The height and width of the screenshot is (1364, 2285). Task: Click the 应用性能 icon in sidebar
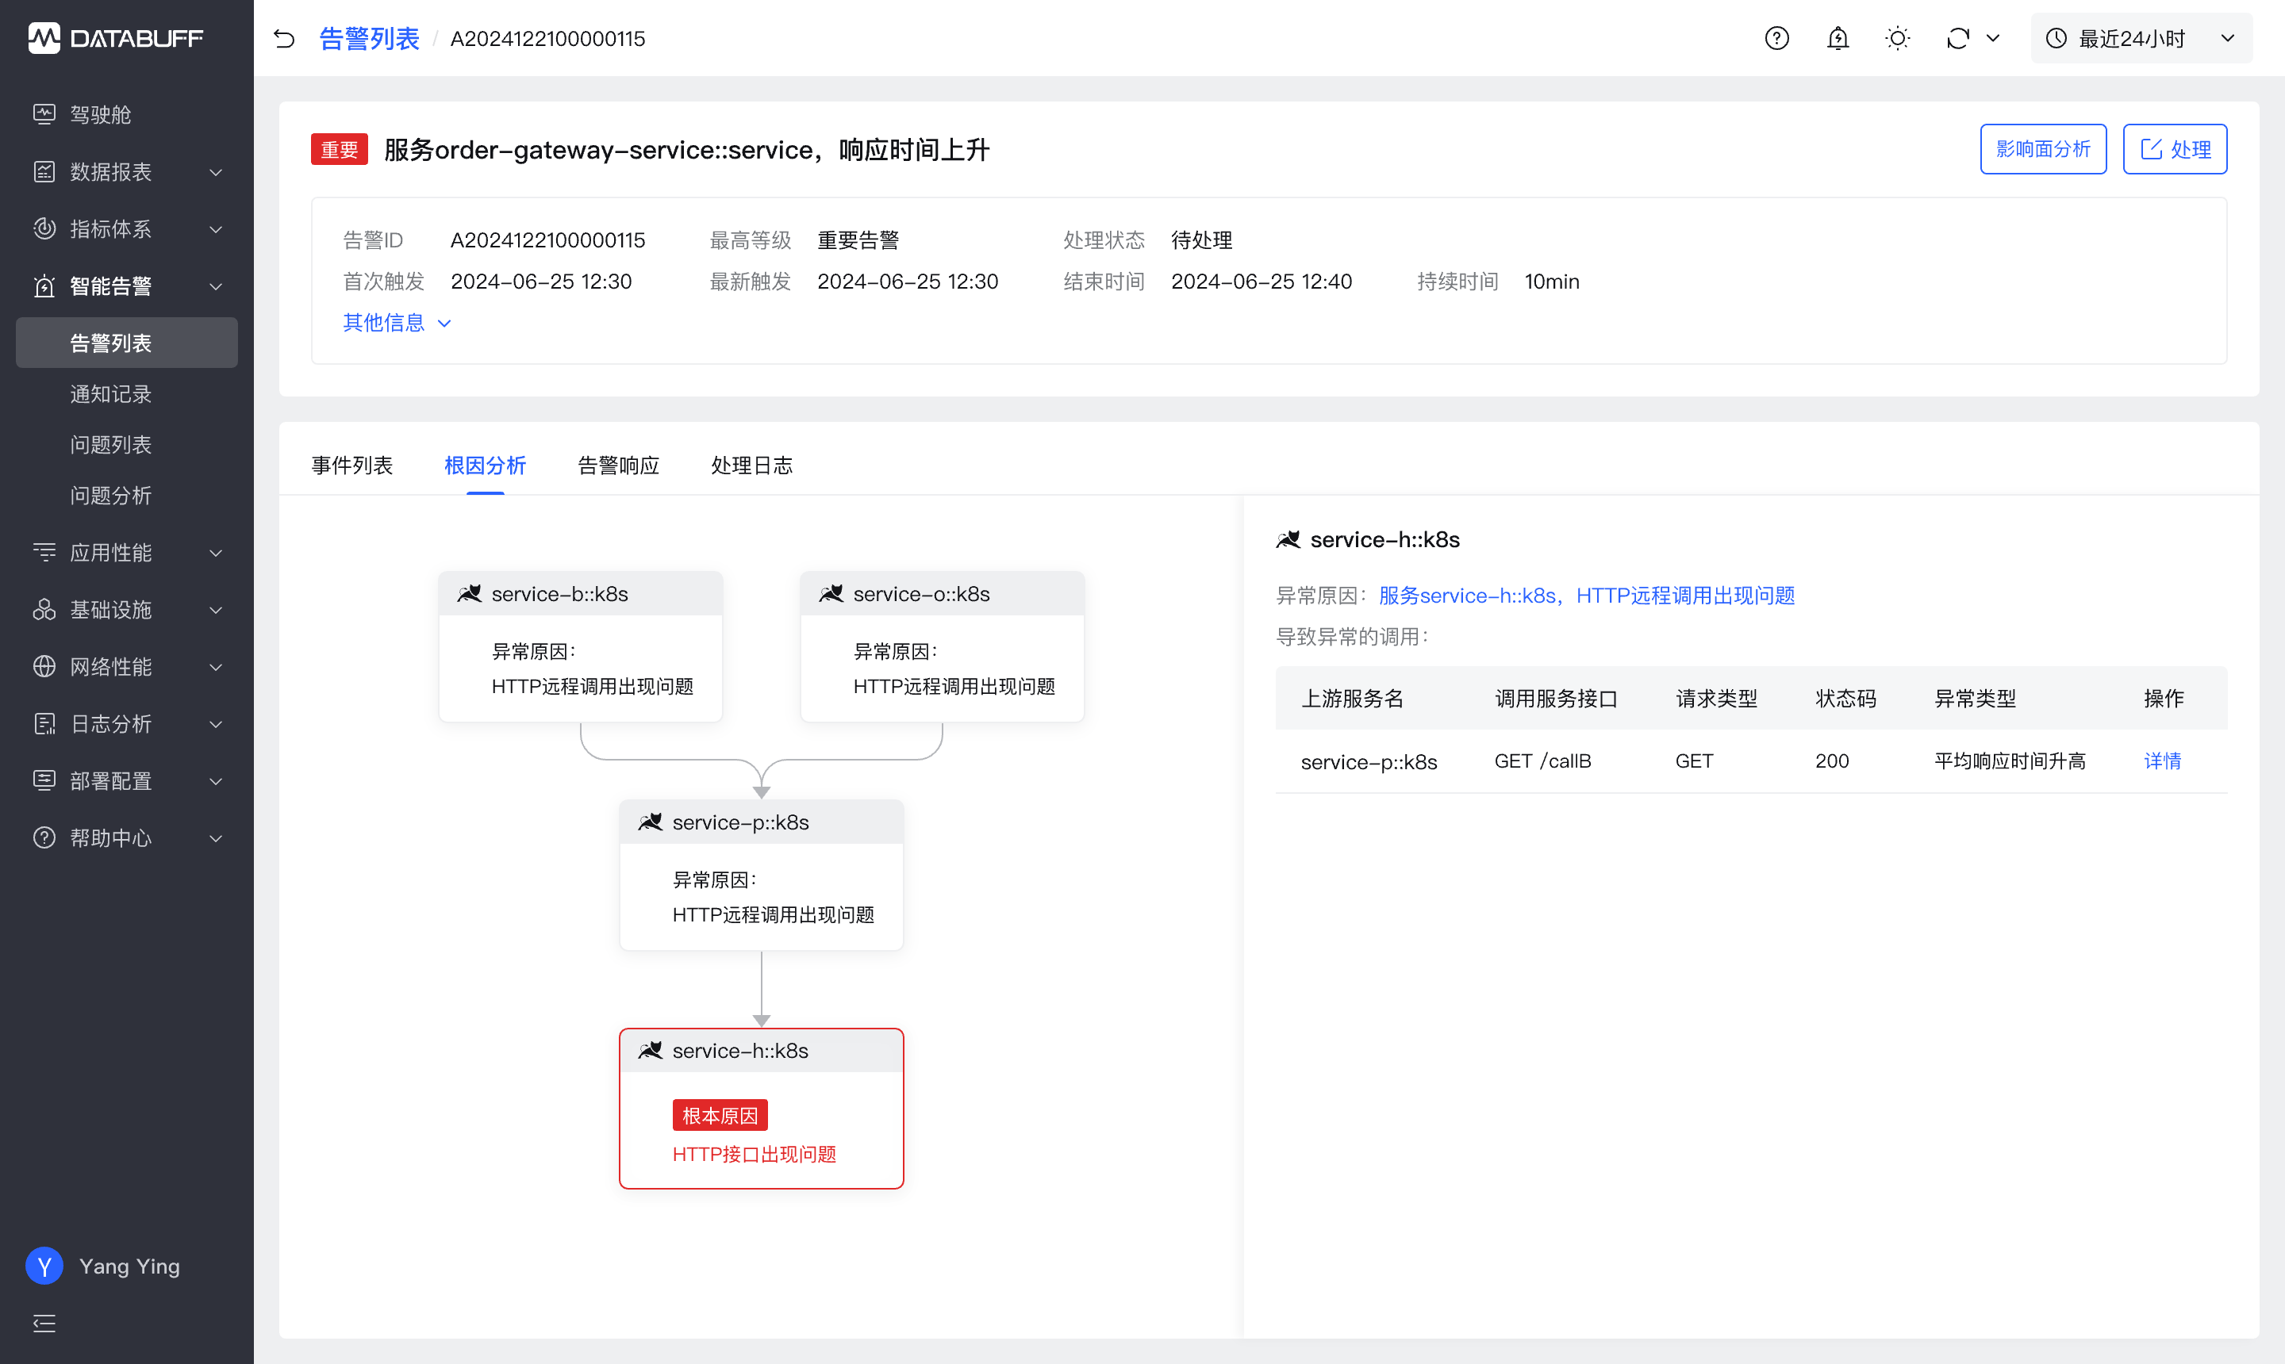[44, 551]
